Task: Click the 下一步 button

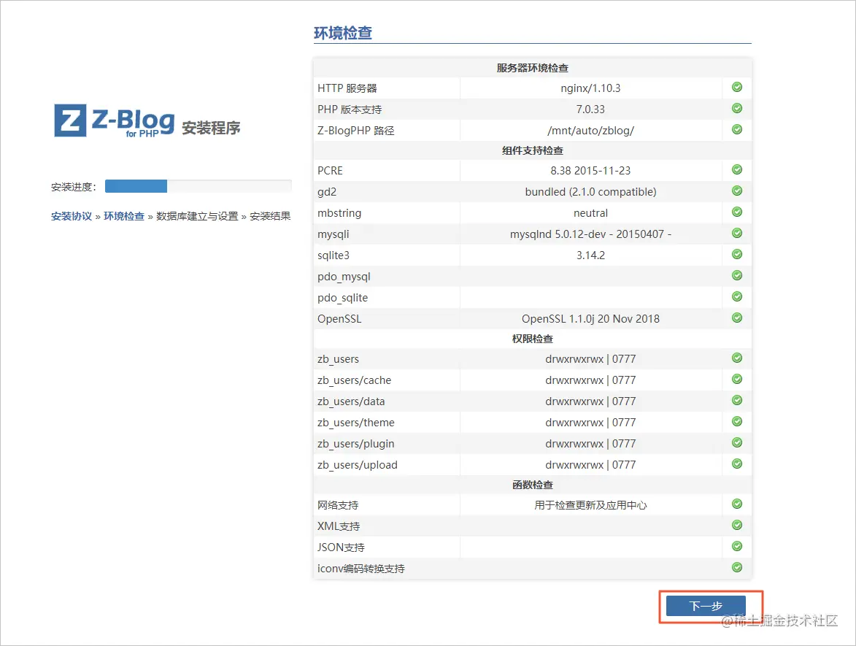Action: pos(706,606)
